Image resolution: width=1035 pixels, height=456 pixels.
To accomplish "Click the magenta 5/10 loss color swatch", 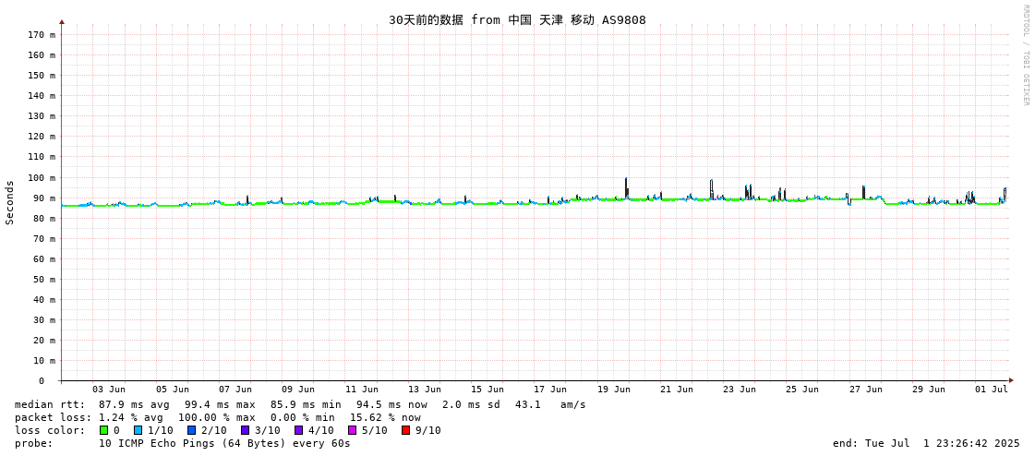I will (353, 430).
